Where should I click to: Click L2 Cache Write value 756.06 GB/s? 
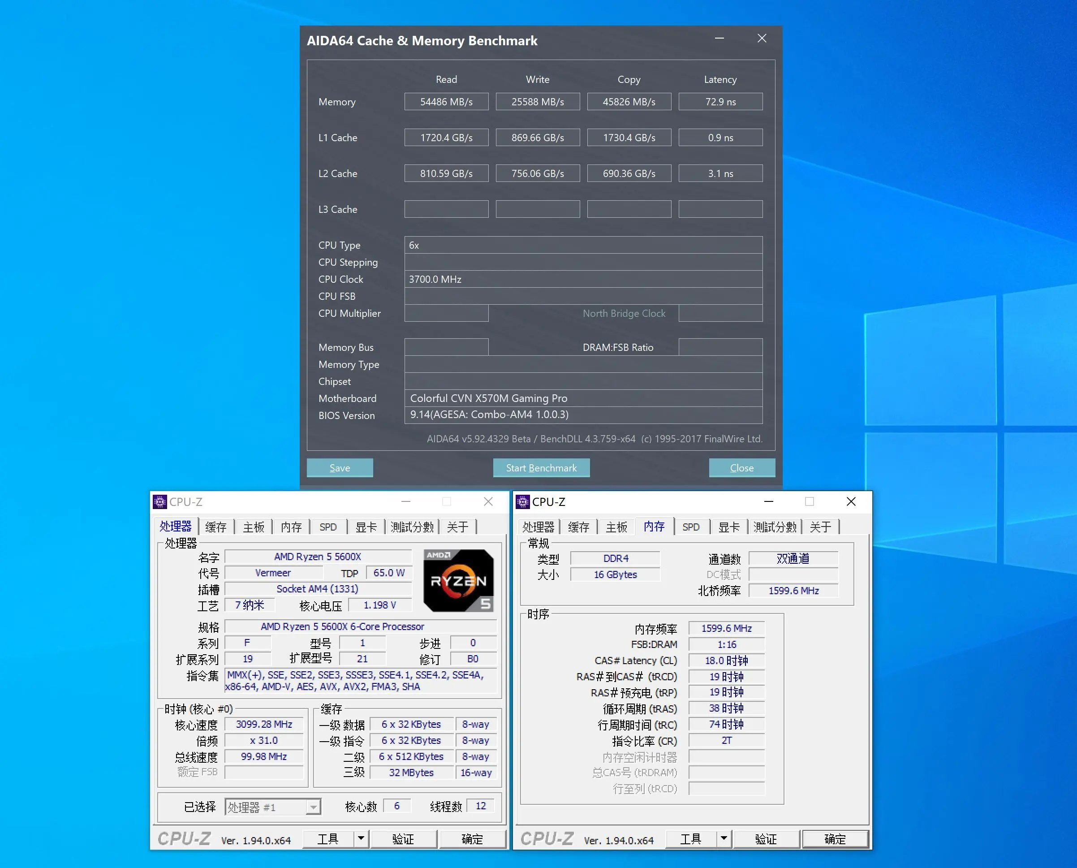tap(538, 173)
